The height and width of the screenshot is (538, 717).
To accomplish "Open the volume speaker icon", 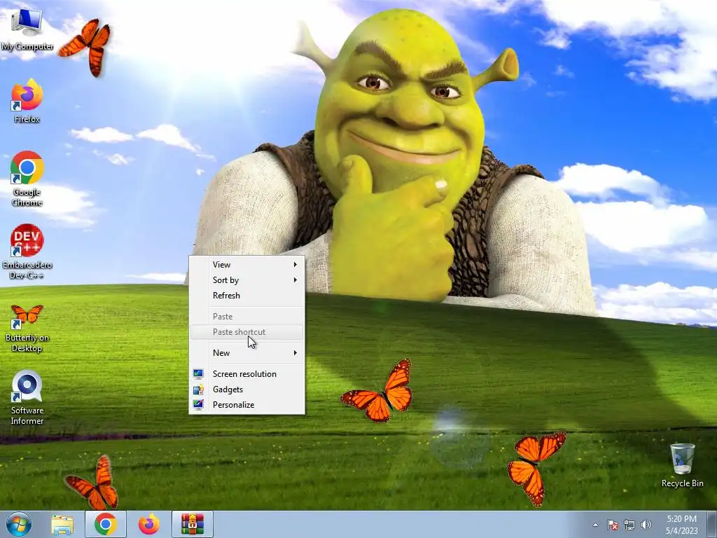I will (646, 525).
